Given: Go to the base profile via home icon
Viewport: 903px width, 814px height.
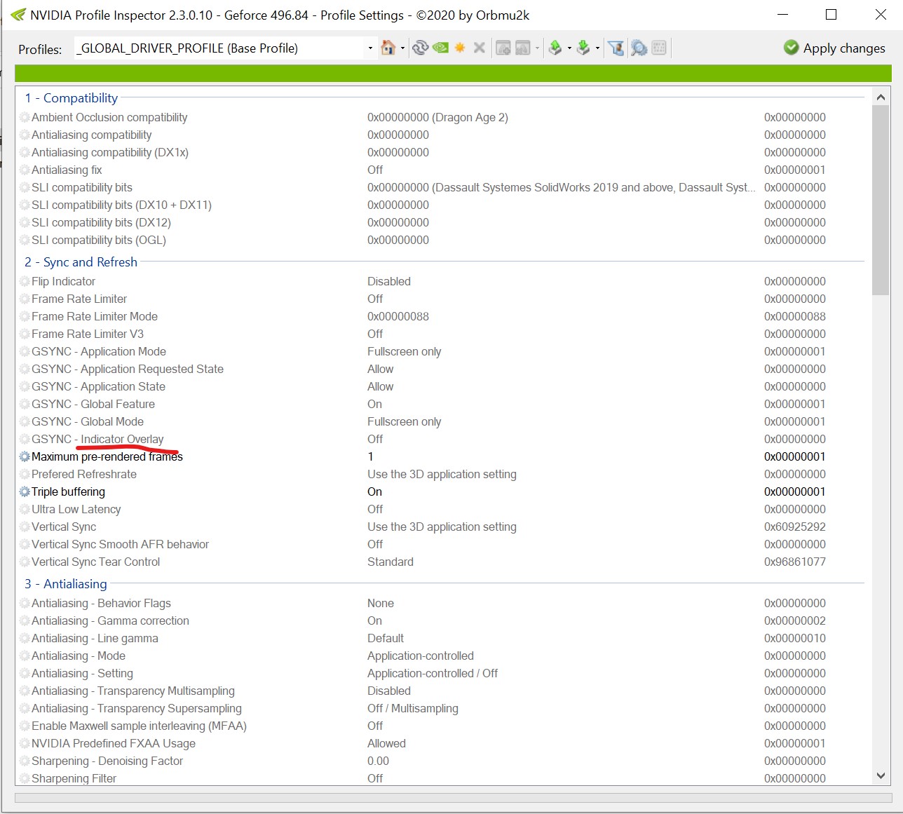Looking at the screenshot, I should pyautogui.click(x=388, y=48).
